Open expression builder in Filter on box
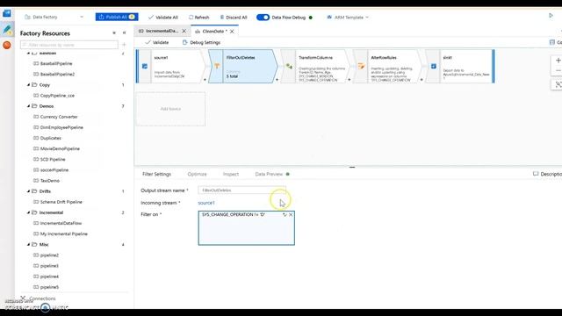 coord(285,214)
